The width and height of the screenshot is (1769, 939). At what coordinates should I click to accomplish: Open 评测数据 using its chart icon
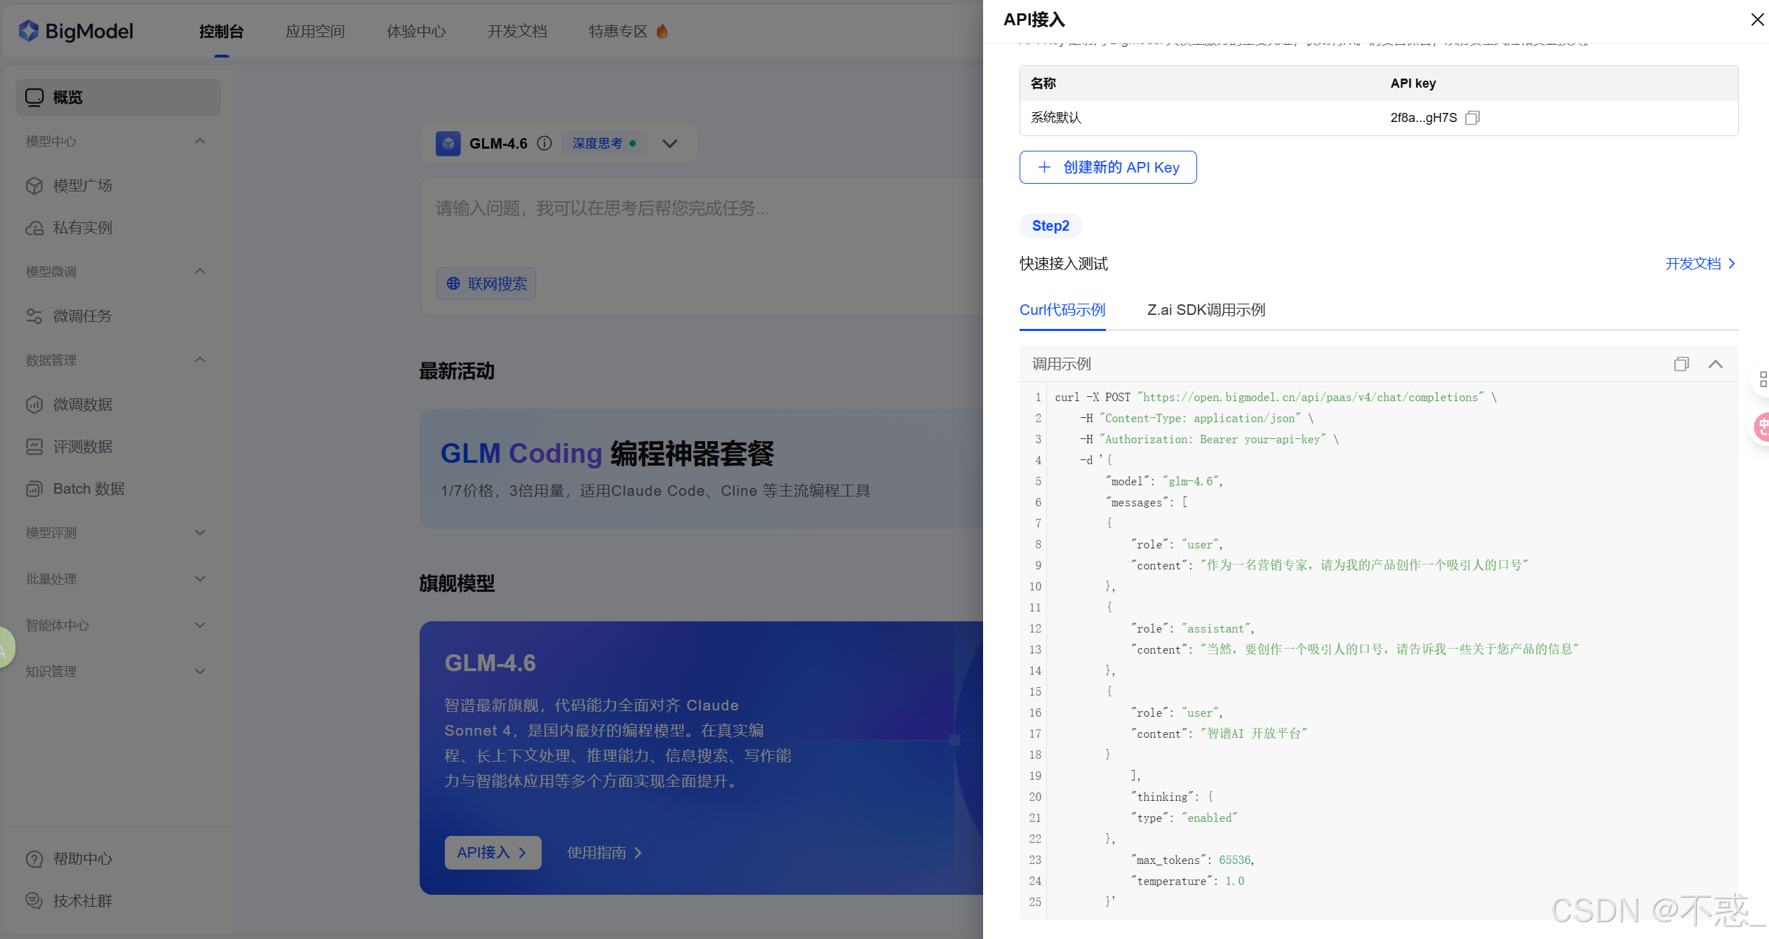pyautogui.click(x=34, y=447)
